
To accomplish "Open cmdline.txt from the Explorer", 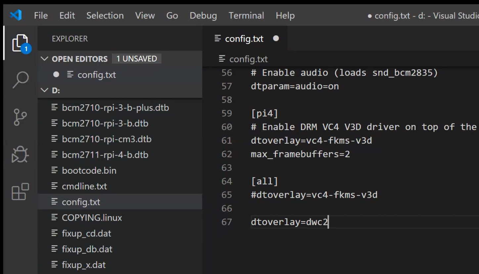I will tap(84, 186).
